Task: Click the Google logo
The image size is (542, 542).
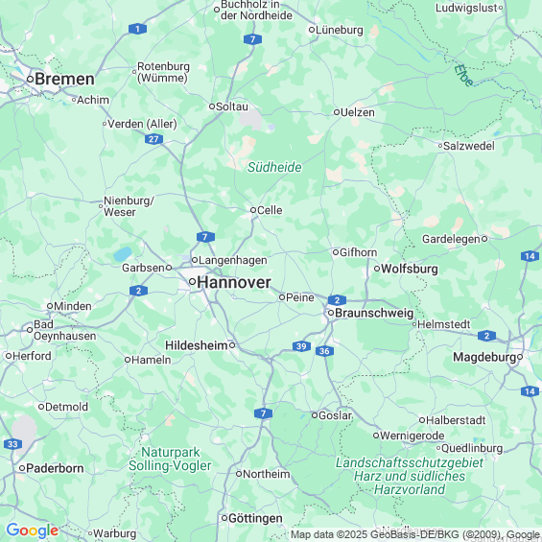Action: click(x=33, y=530)
